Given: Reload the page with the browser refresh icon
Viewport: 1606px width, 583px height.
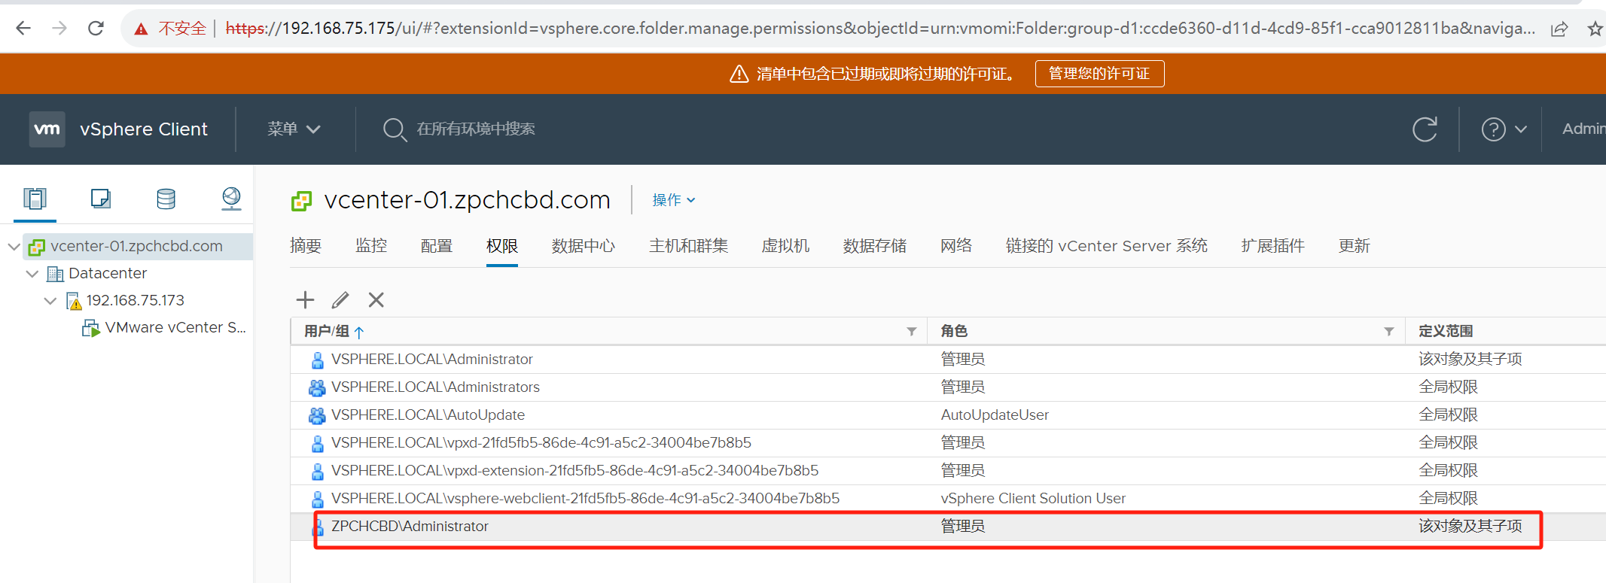Looking at the screenshot, I should [96, 29].
